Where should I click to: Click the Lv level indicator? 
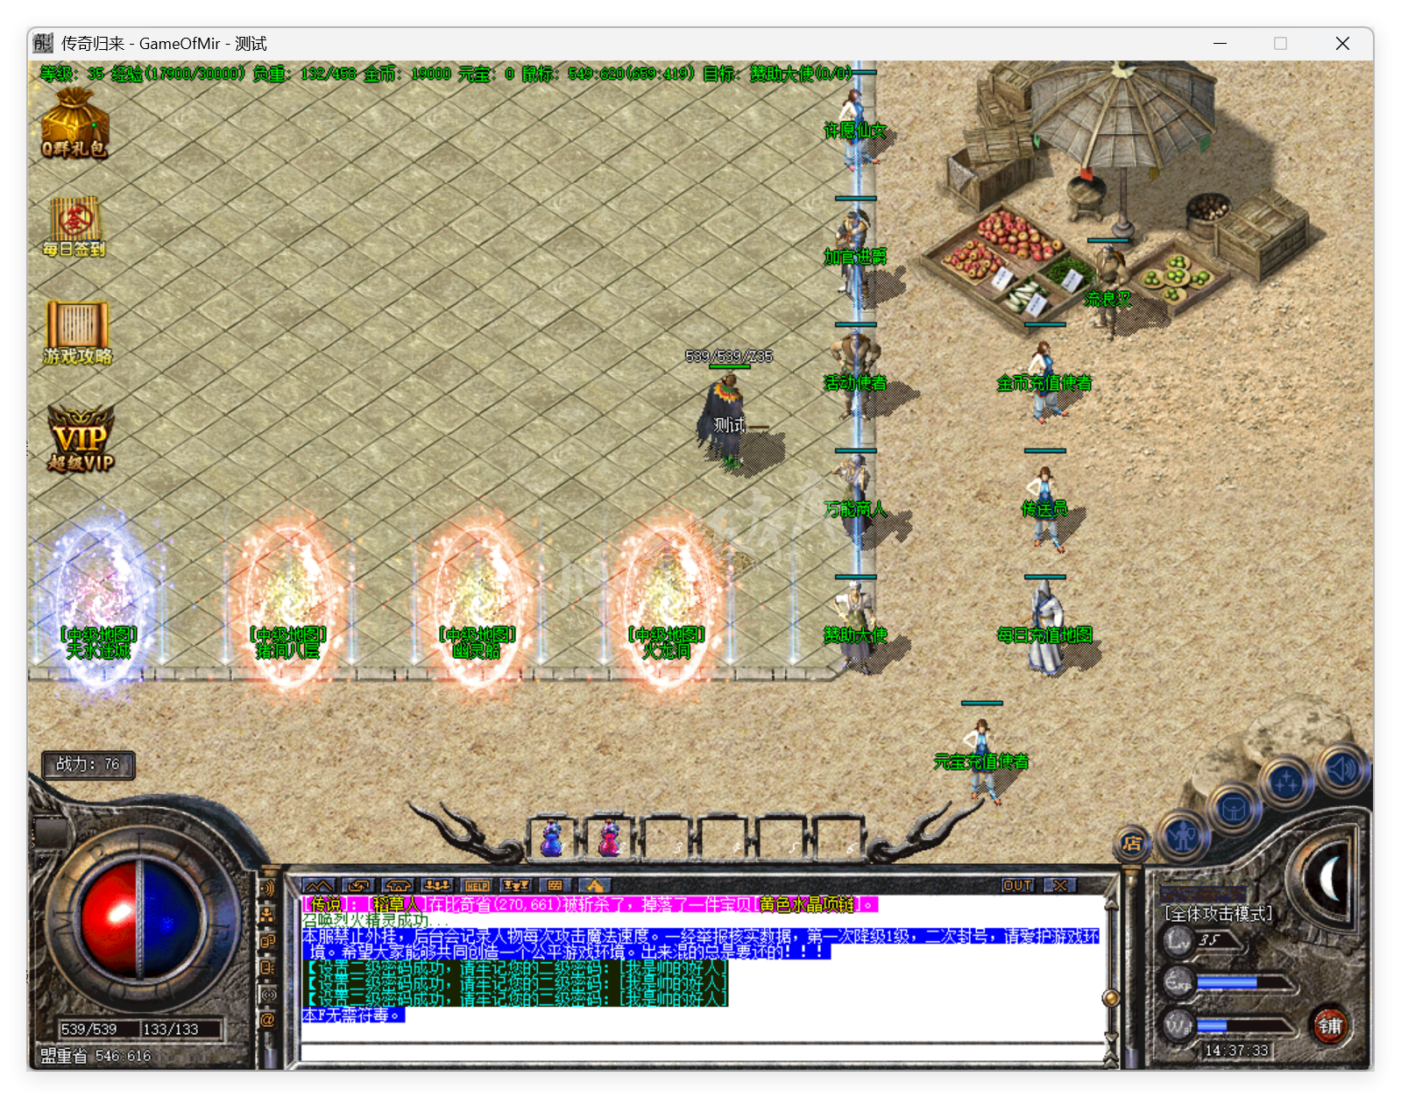[1203, 940]
